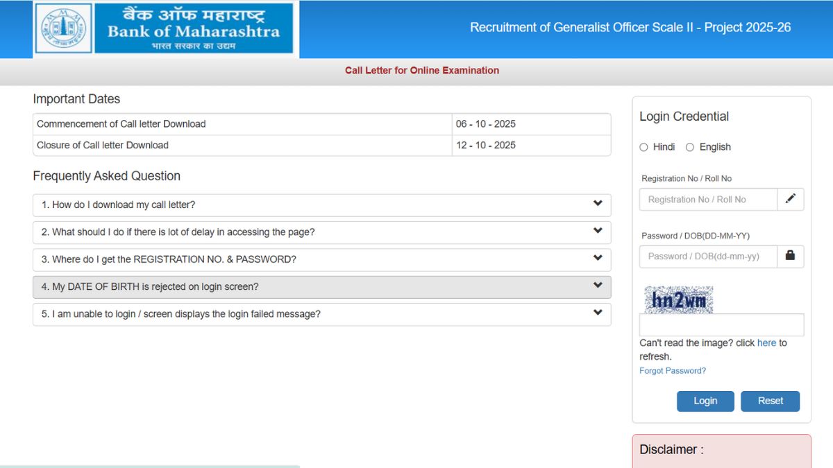833x468 pixels.
Task: Expand chevron for login failed message question
Action: pos(598,313)
